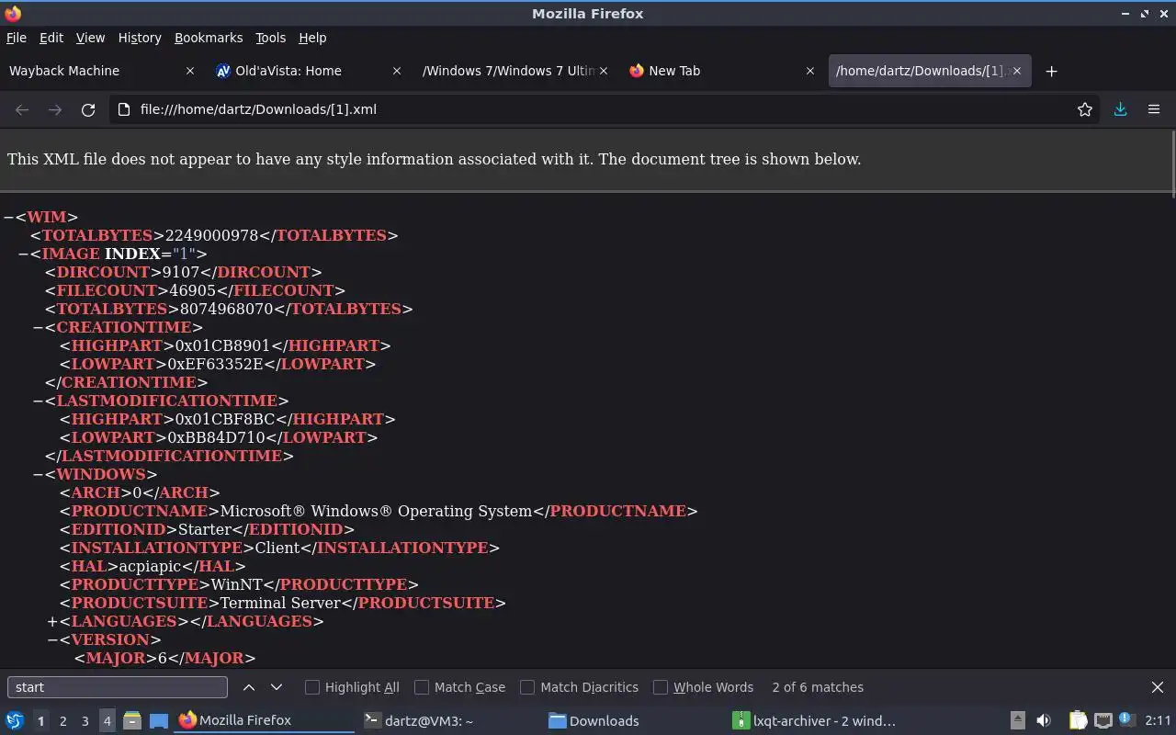
Task: Open the Help menu
Action: (x=312, y=38)
